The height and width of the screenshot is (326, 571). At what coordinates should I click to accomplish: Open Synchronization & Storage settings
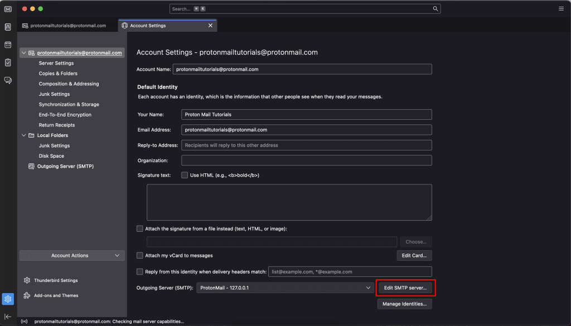pyautogui.click(x=69, y=104)
